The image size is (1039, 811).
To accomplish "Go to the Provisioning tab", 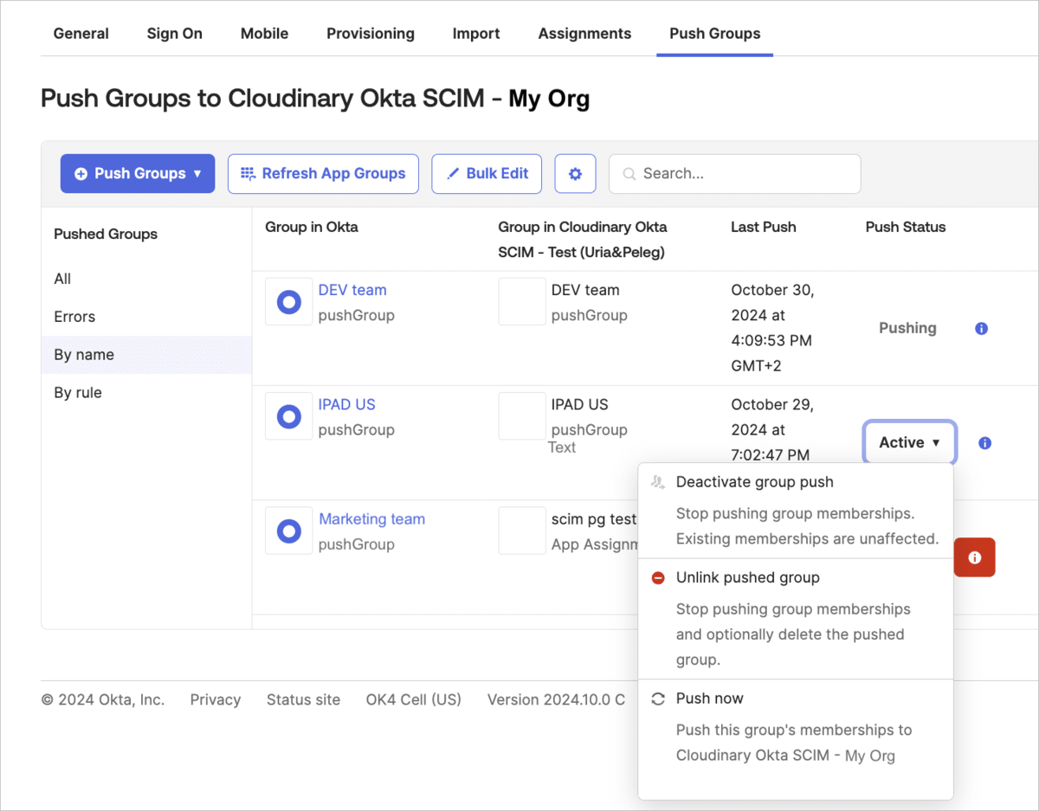I will pyautogui.click(x=371, y=34).
